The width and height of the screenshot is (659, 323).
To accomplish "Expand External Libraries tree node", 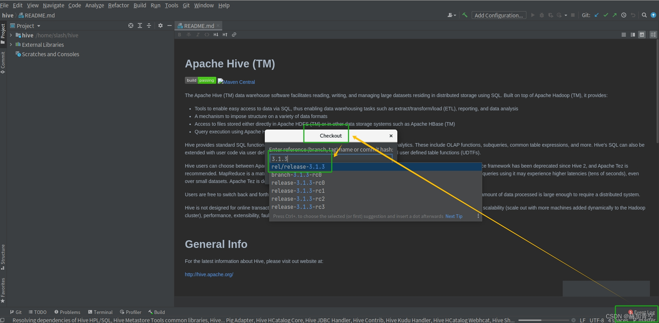I will click(x=11, y=45).
